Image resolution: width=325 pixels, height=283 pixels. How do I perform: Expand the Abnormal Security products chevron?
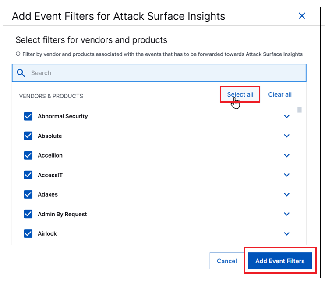pyautogui.click(x=287, y=116)
